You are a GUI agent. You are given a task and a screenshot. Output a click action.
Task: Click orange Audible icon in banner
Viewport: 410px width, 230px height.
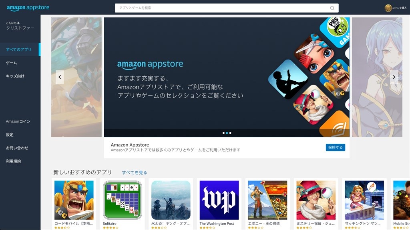click(x=336, y=125)
